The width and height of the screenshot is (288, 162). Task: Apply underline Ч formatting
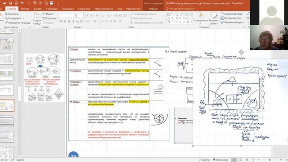tap(69, 22)
